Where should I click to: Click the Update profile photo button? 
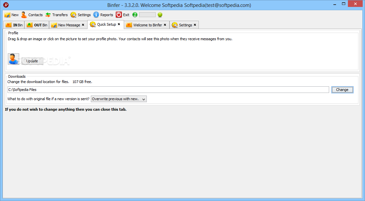click(x=32, y=61)
